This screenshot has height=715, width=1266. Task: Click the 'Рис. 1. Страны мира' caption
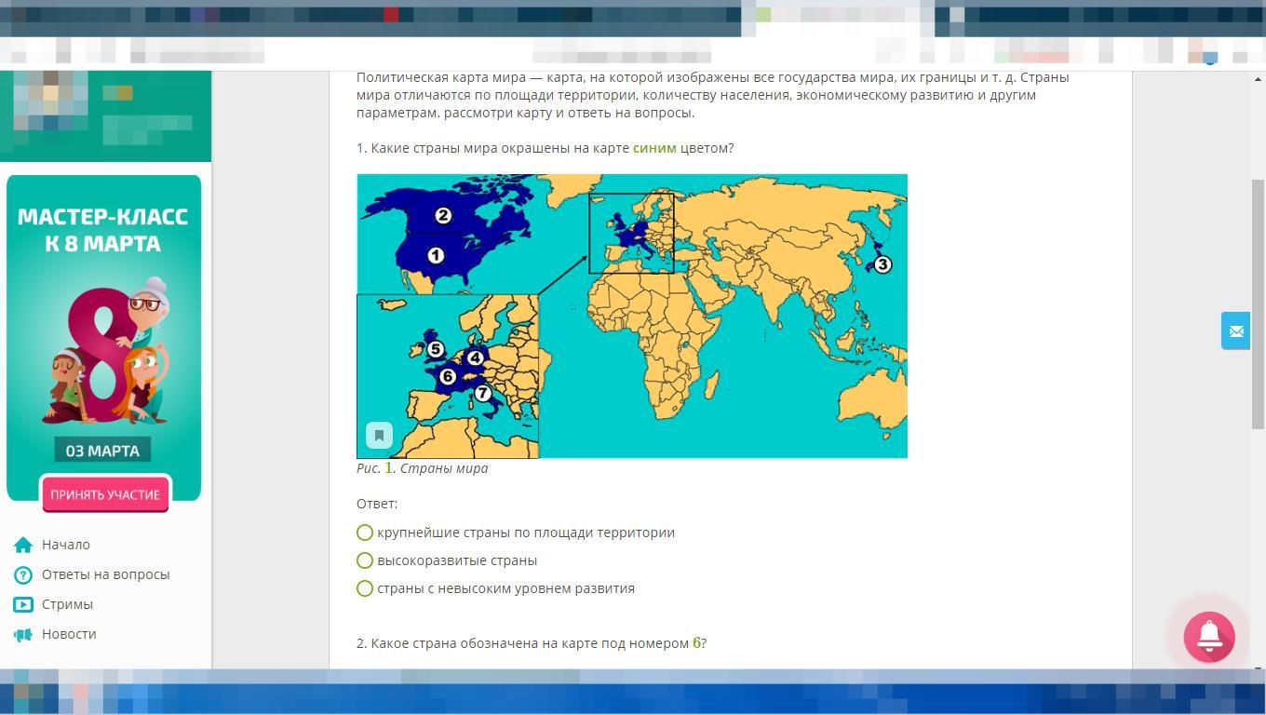[422, 468]
